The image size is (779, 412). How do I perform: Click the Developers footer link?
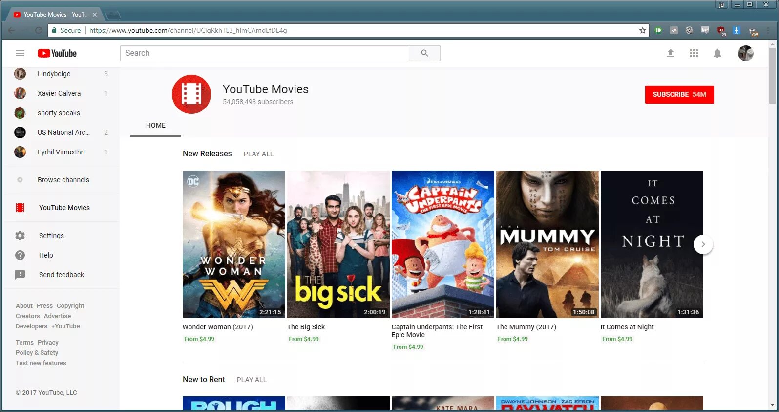pos(31,326)
